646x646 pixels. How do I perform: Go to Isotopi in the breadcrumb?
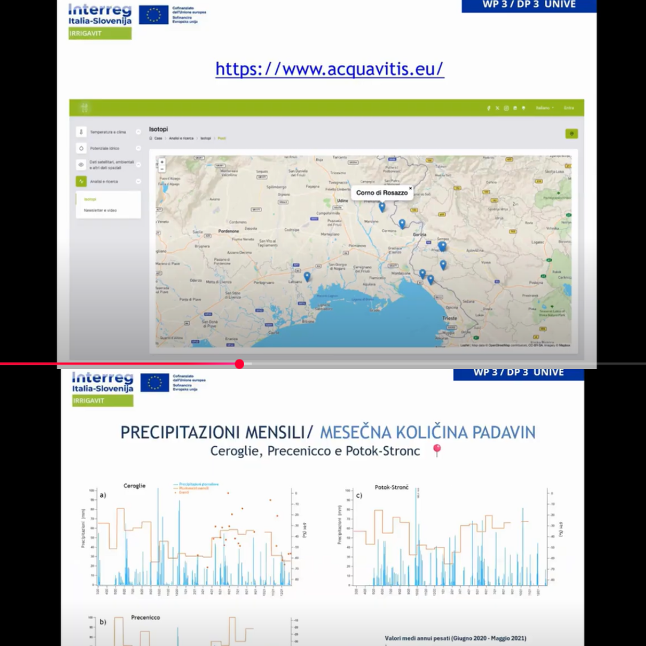click(206, 138)
